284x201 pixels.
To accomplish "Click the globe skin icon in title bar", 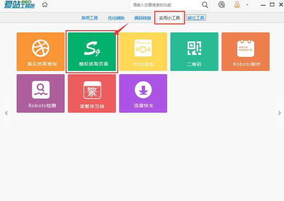I will tap(222, 5).
